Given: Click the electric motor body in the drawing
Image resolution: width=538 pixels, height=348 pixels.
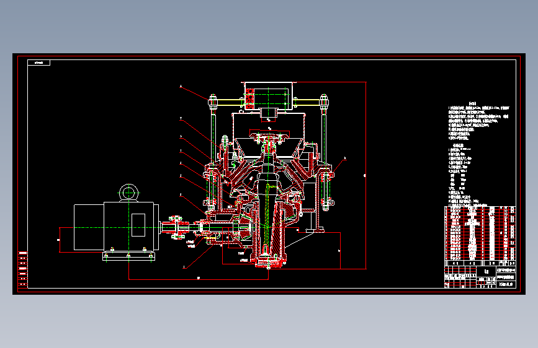Looking at the screenshot, I should pos(116,227).
